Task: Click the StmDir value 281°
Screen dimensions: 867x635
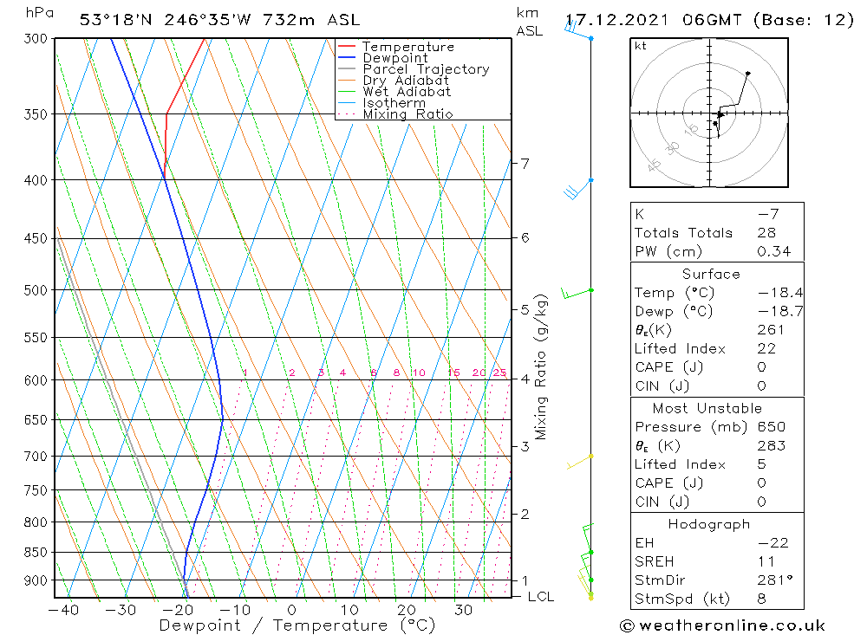Action: [x=775, y=580]
